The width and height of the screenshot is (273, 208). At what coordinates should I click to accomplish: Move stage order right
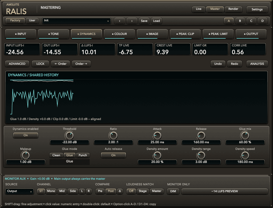(81, 64)
